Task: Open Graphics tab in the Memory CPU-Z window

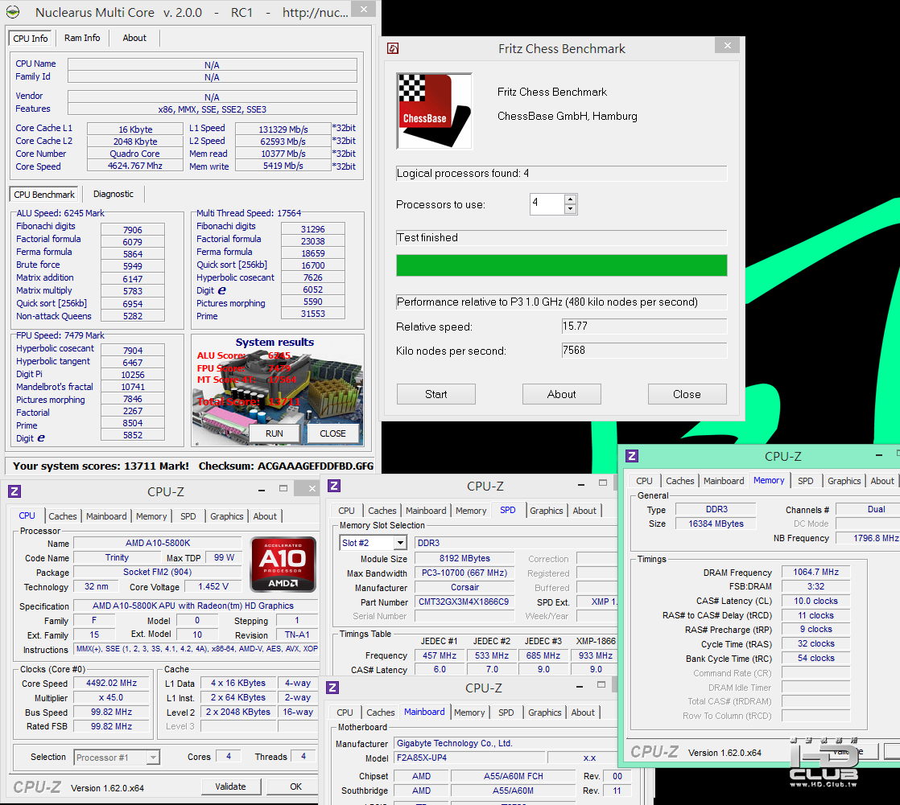Action: [844, 481]
